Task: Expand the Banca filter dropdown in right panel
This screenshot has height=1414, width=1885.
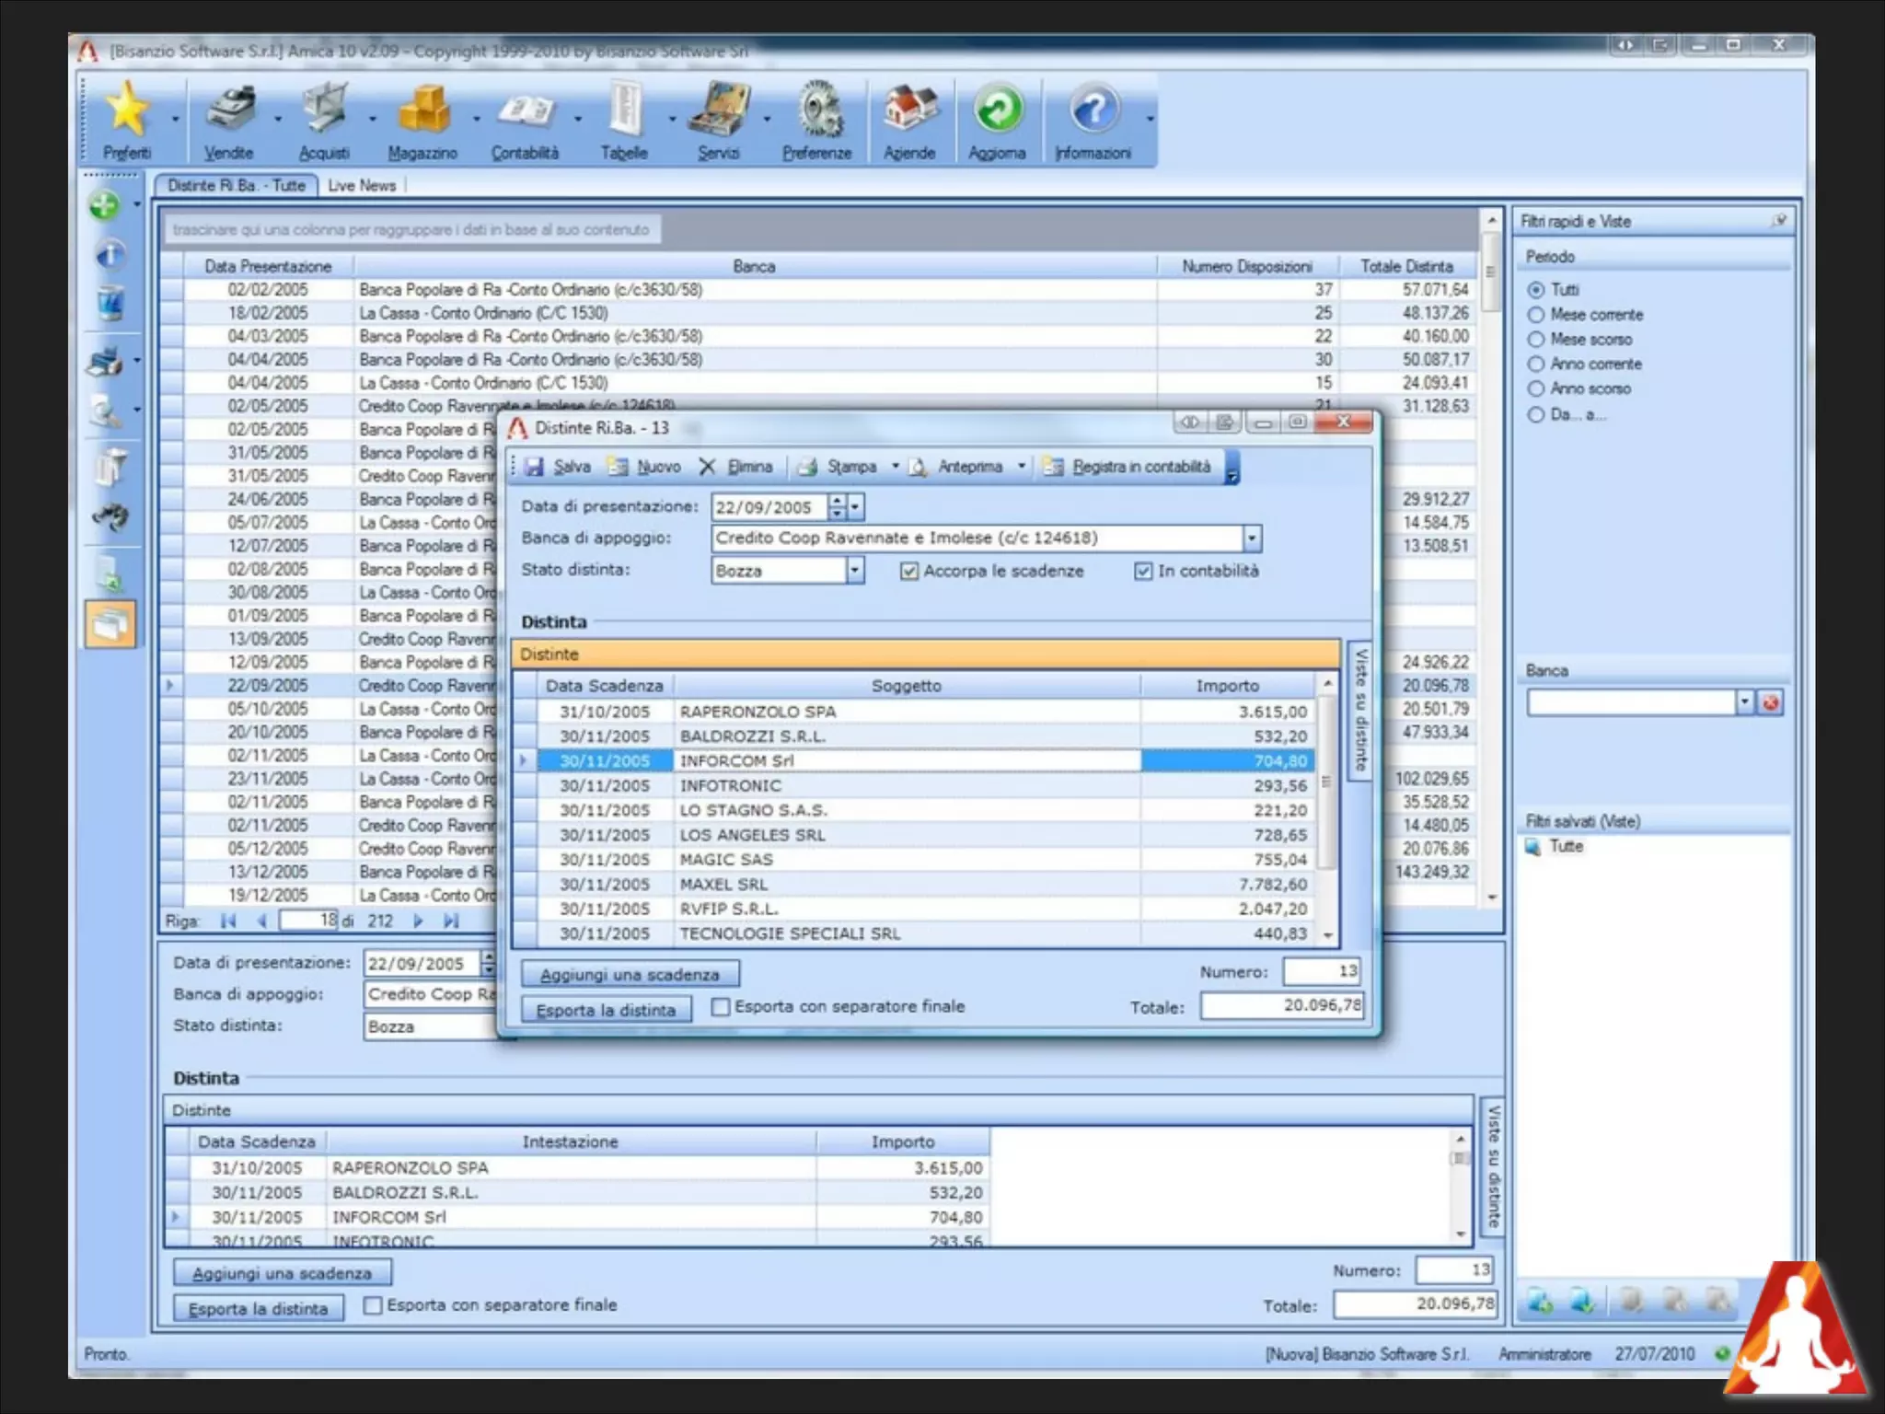Action: click(1744, 703)
